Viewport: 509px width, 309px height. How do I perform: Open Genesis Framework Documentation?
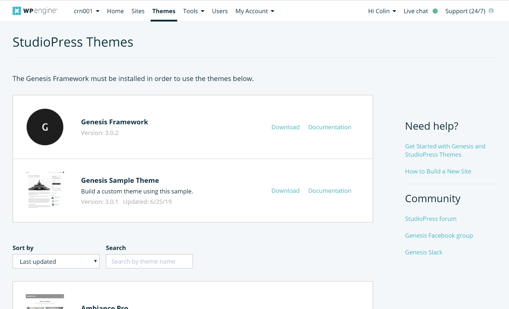[330, 127]
